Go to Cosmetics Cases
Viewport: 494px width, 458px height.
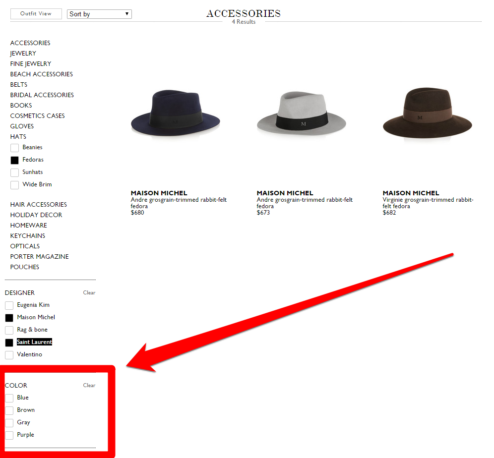[x=37, y=115]
